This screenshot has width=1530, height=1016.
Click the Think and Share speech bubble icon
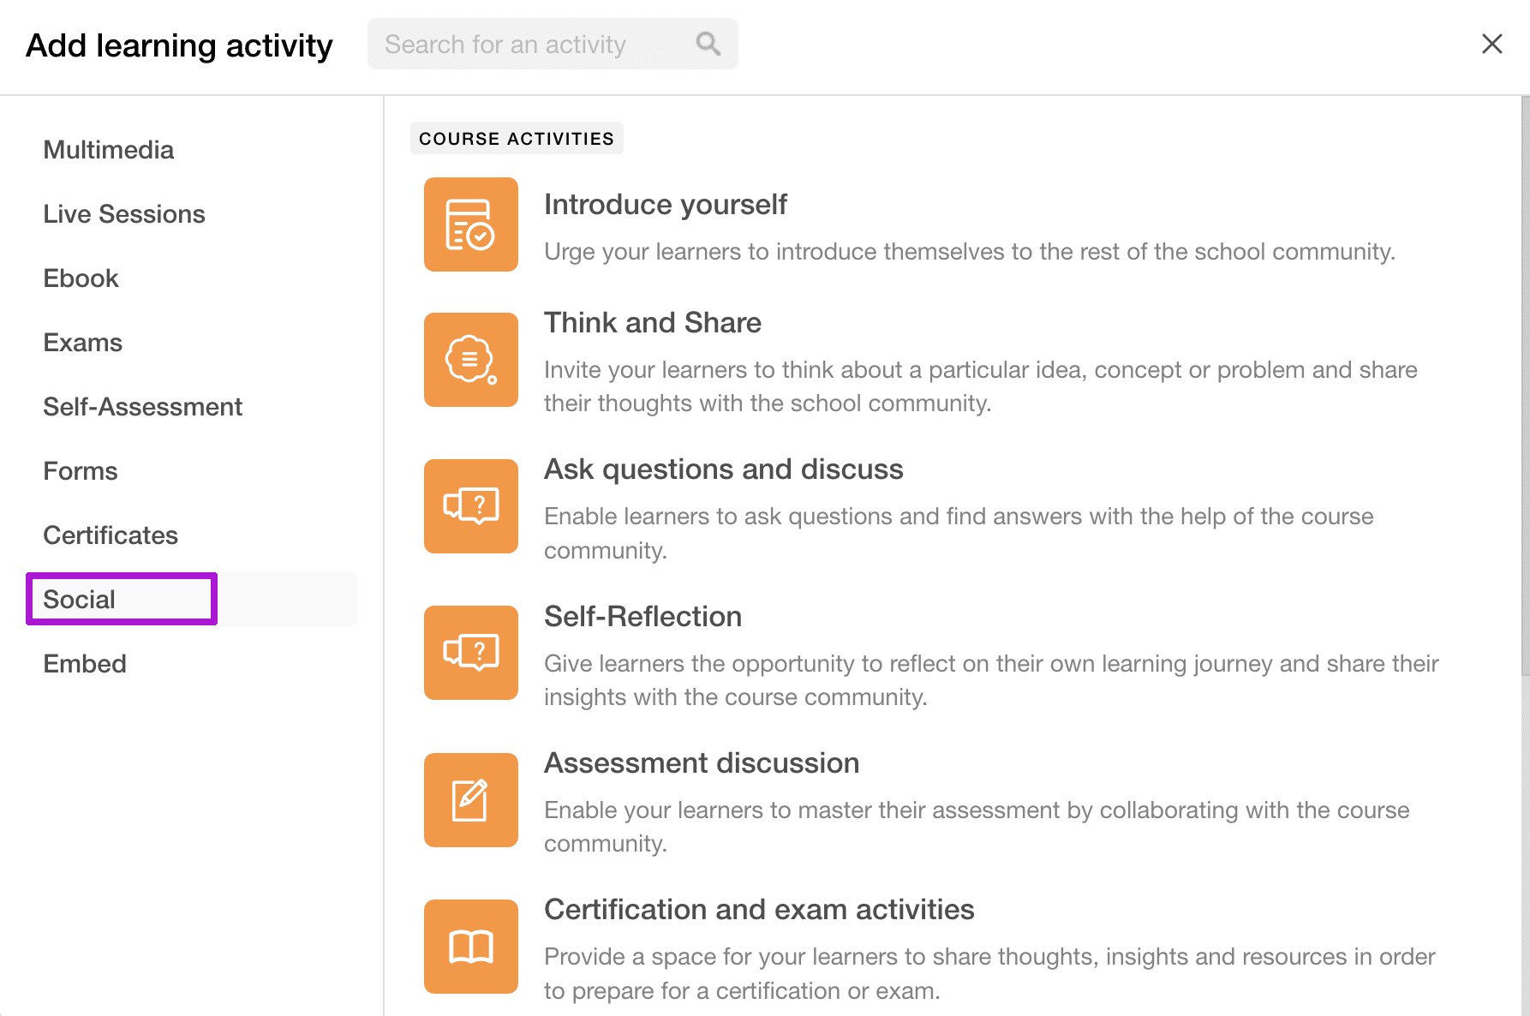tap(470, 360)
